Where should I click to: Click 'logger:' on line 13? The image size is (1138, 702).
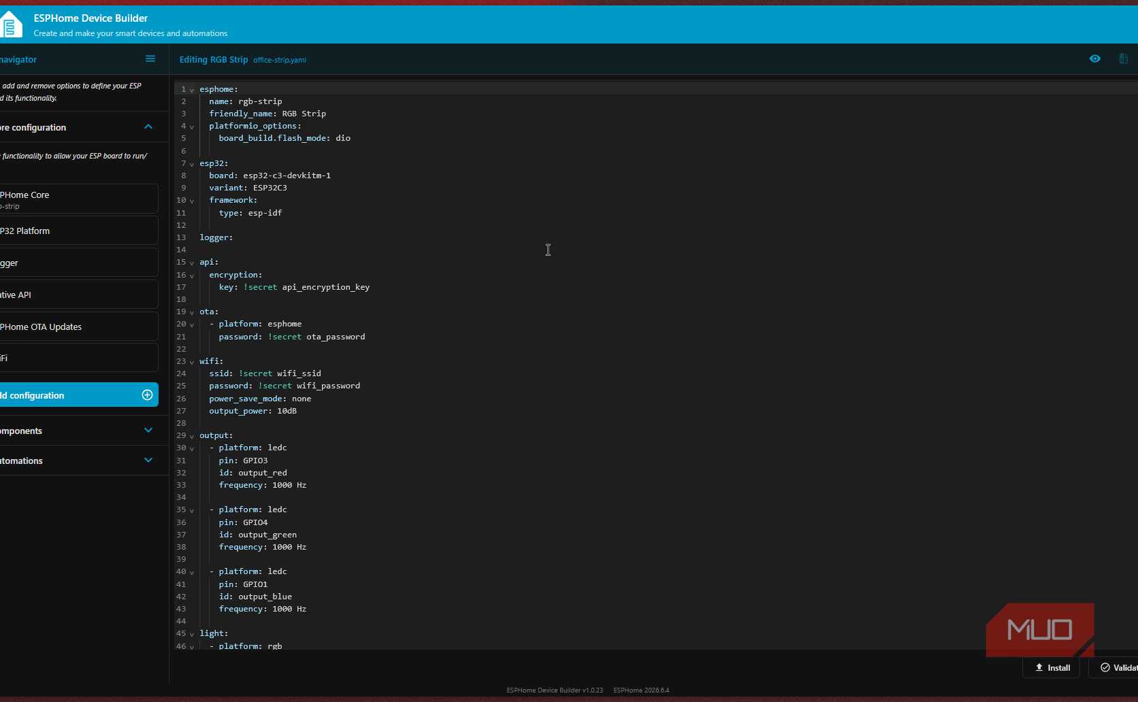coord(216,237)
